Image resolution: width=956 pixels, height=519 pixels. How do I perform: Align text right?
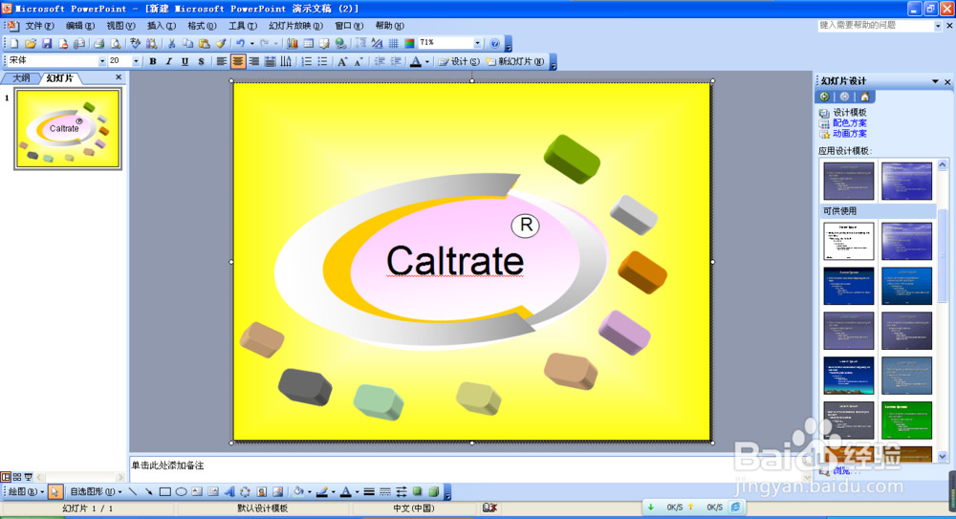tap(254, 61)
